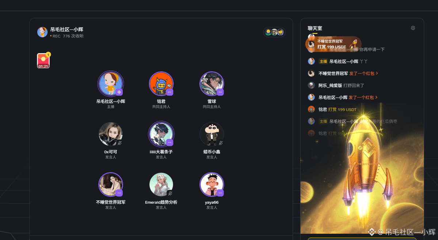Screen dimensions: 438x240
Task: Click 阿乐_纯爱版 username in chat
Action: (x=330, y=85)
